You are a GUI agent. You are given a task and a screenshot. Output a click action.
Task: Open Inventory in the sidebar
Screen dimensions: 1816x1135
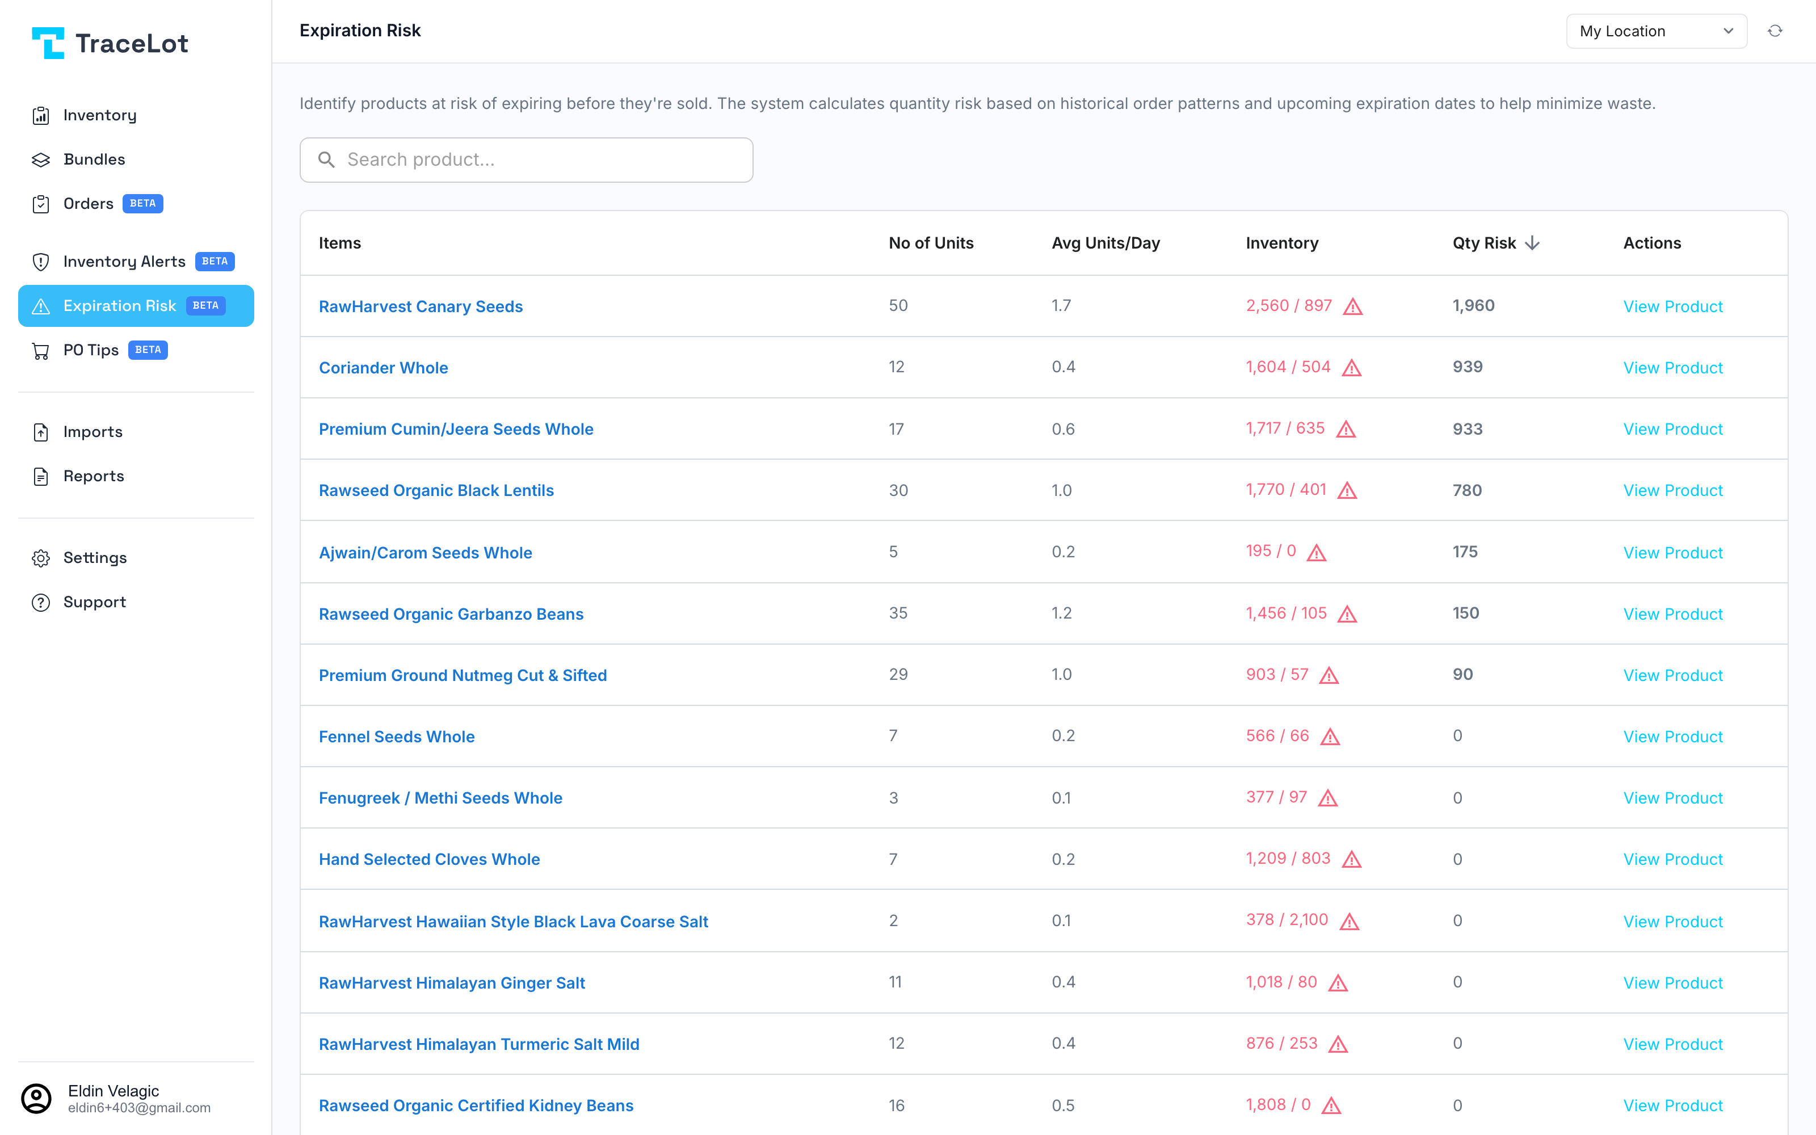click(136, 116)
